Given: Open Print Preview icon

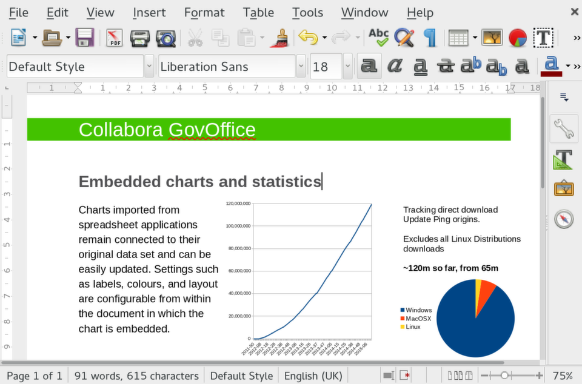Looking at the screenshot, I should pyautogui.click(x=166, y=38).
